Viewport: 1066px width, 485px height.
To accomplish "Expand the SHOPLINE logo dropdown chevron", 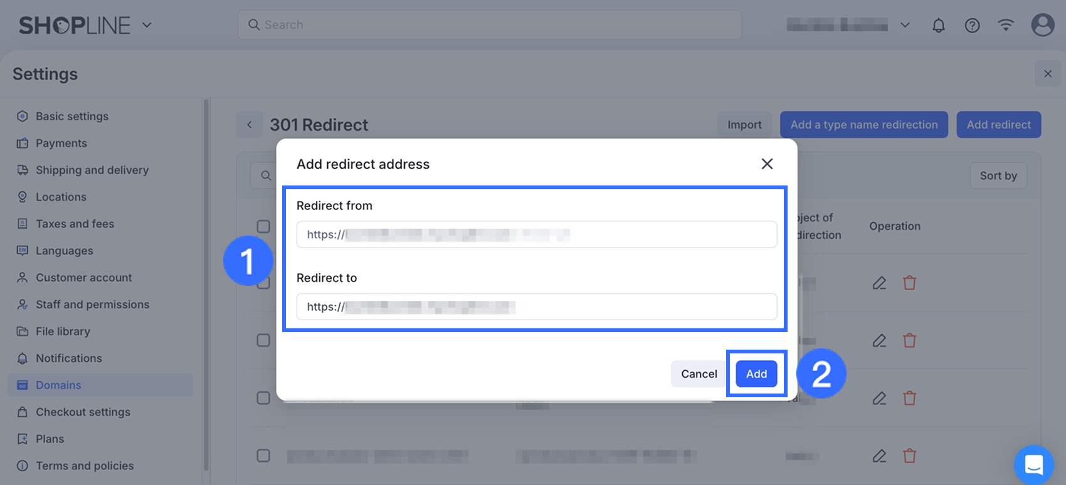I will pyautogui.click(x=147, y=25).
